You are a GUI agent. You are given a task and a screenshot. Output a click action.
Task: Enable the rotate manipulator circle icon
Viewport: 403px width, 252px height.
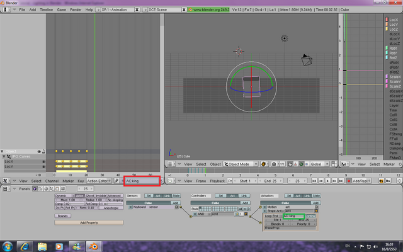point(301,164)
